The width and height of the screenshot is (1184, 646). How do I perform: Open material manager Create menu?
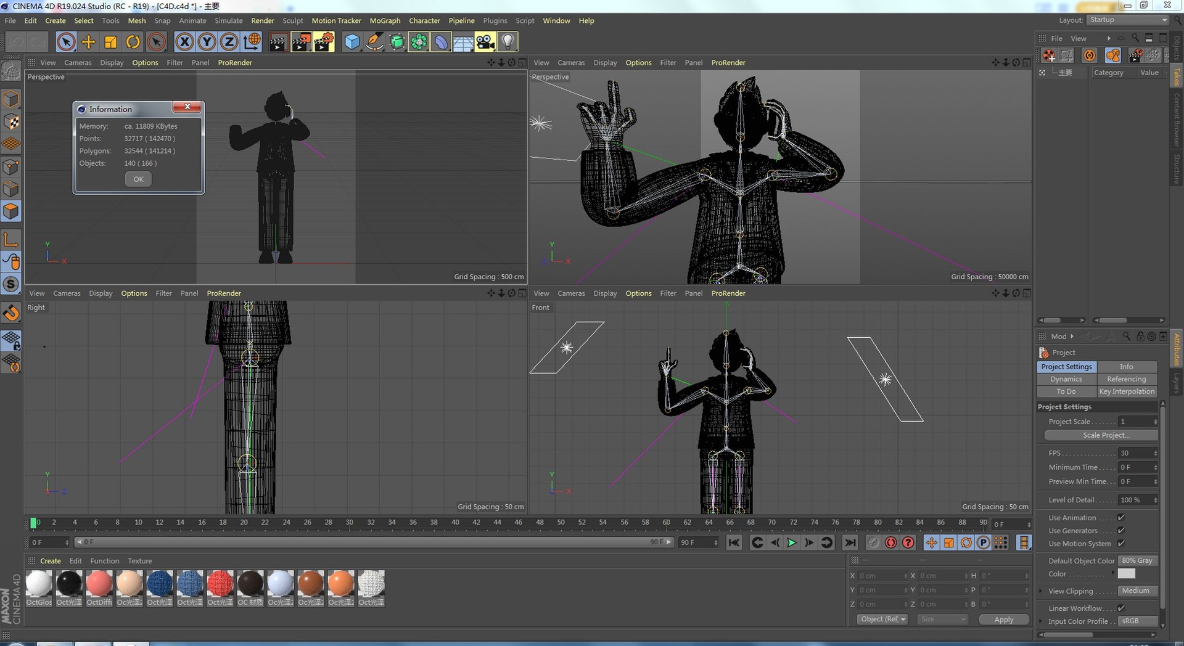[x=51, y=561]
